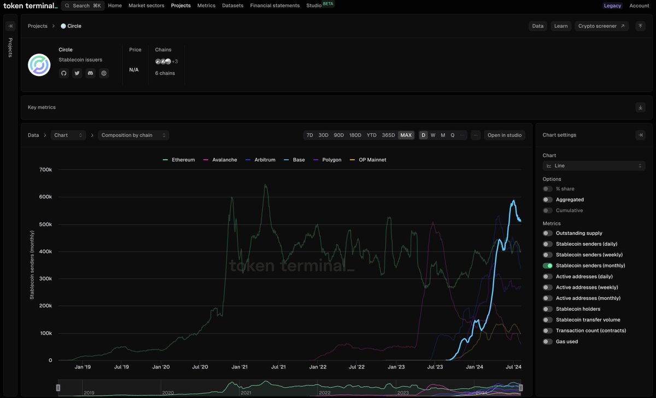This screenshot has width=656, height=398.
Task: Click the Learn button
Action: tap(561, 26)
